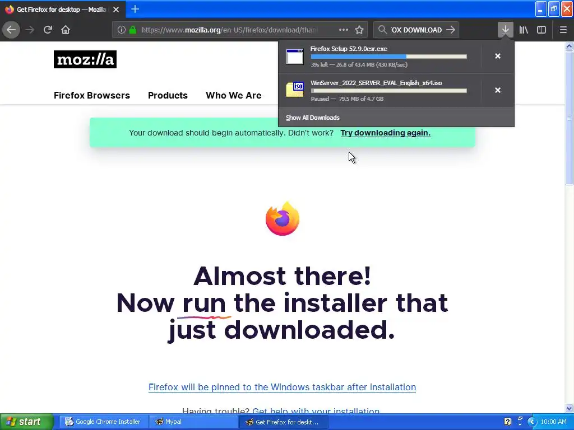Click WinServer ISO download progress bar

pos(388,91)
